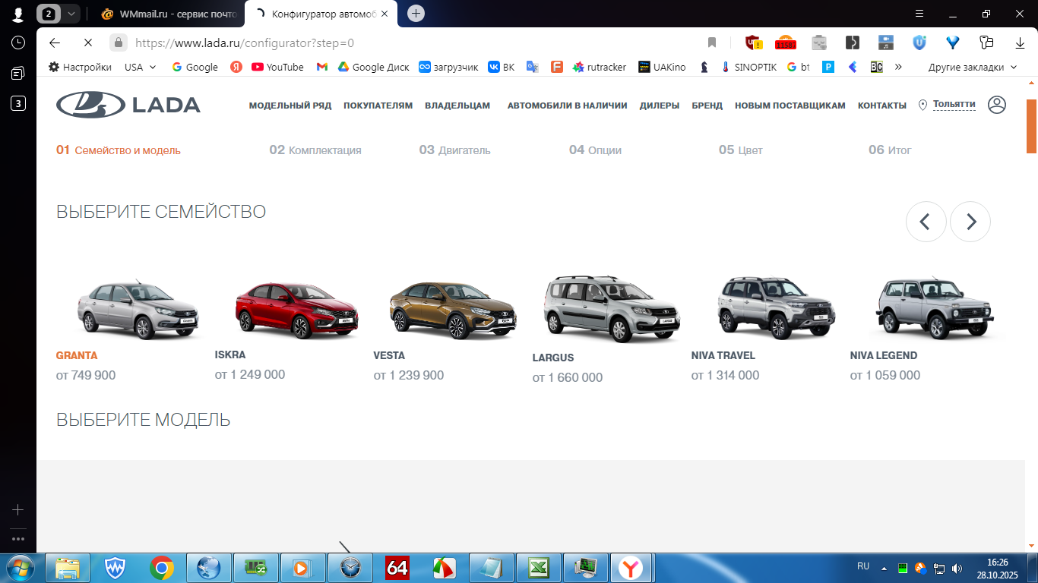Go to step 06 Итог
This screenshot has height=583, width=1038.
[890, 150]
